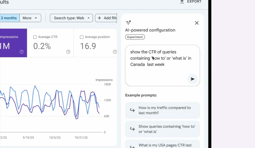This screenshot has height=148, width=255.
Task: Click the 10/21/25 date label on chart
Action: [81, 138]
